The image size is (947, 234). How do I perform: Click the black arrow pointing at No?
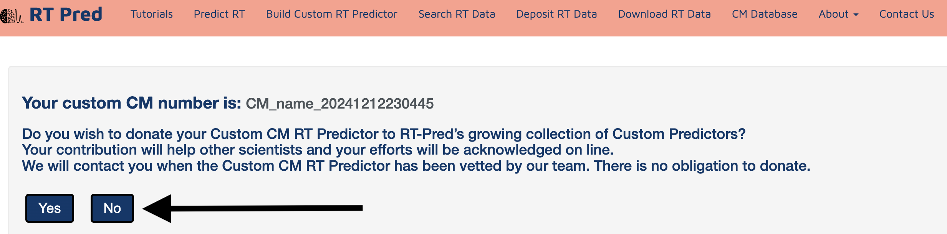coord(253,208)
